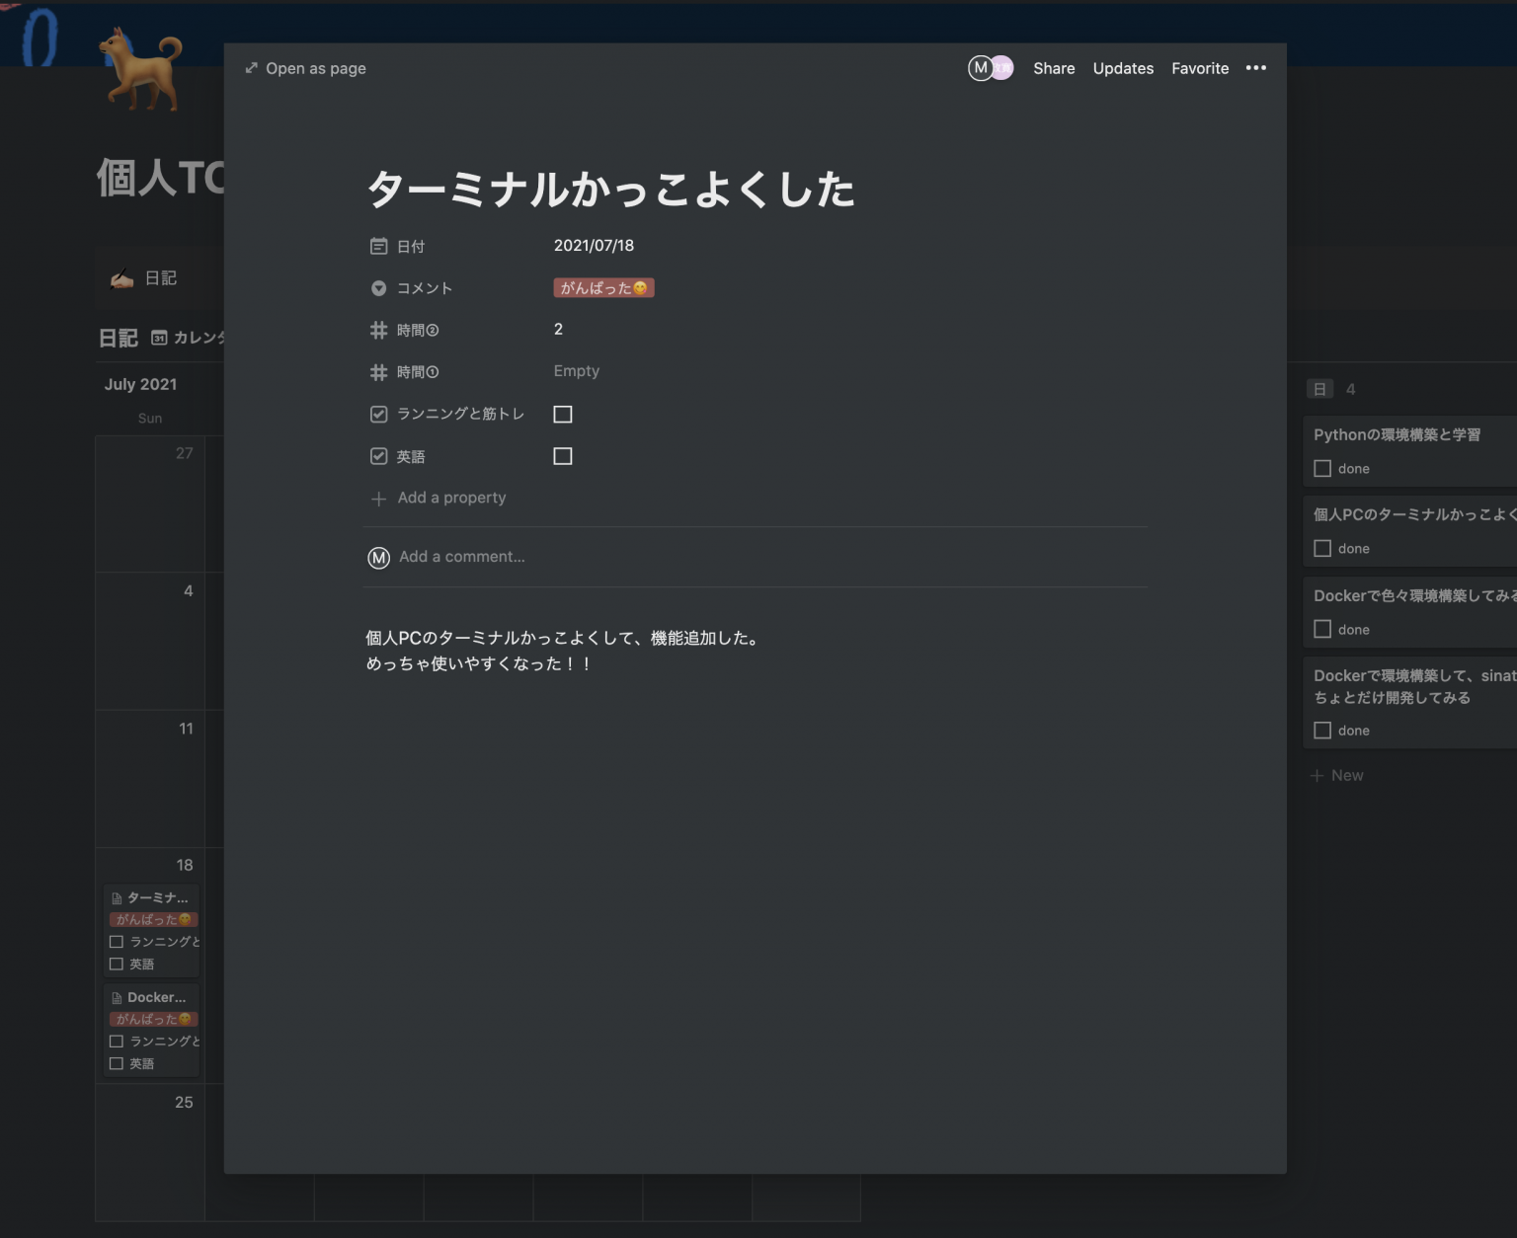
Task: Switch to the カレンダー view tab
Action: (194, 337)
